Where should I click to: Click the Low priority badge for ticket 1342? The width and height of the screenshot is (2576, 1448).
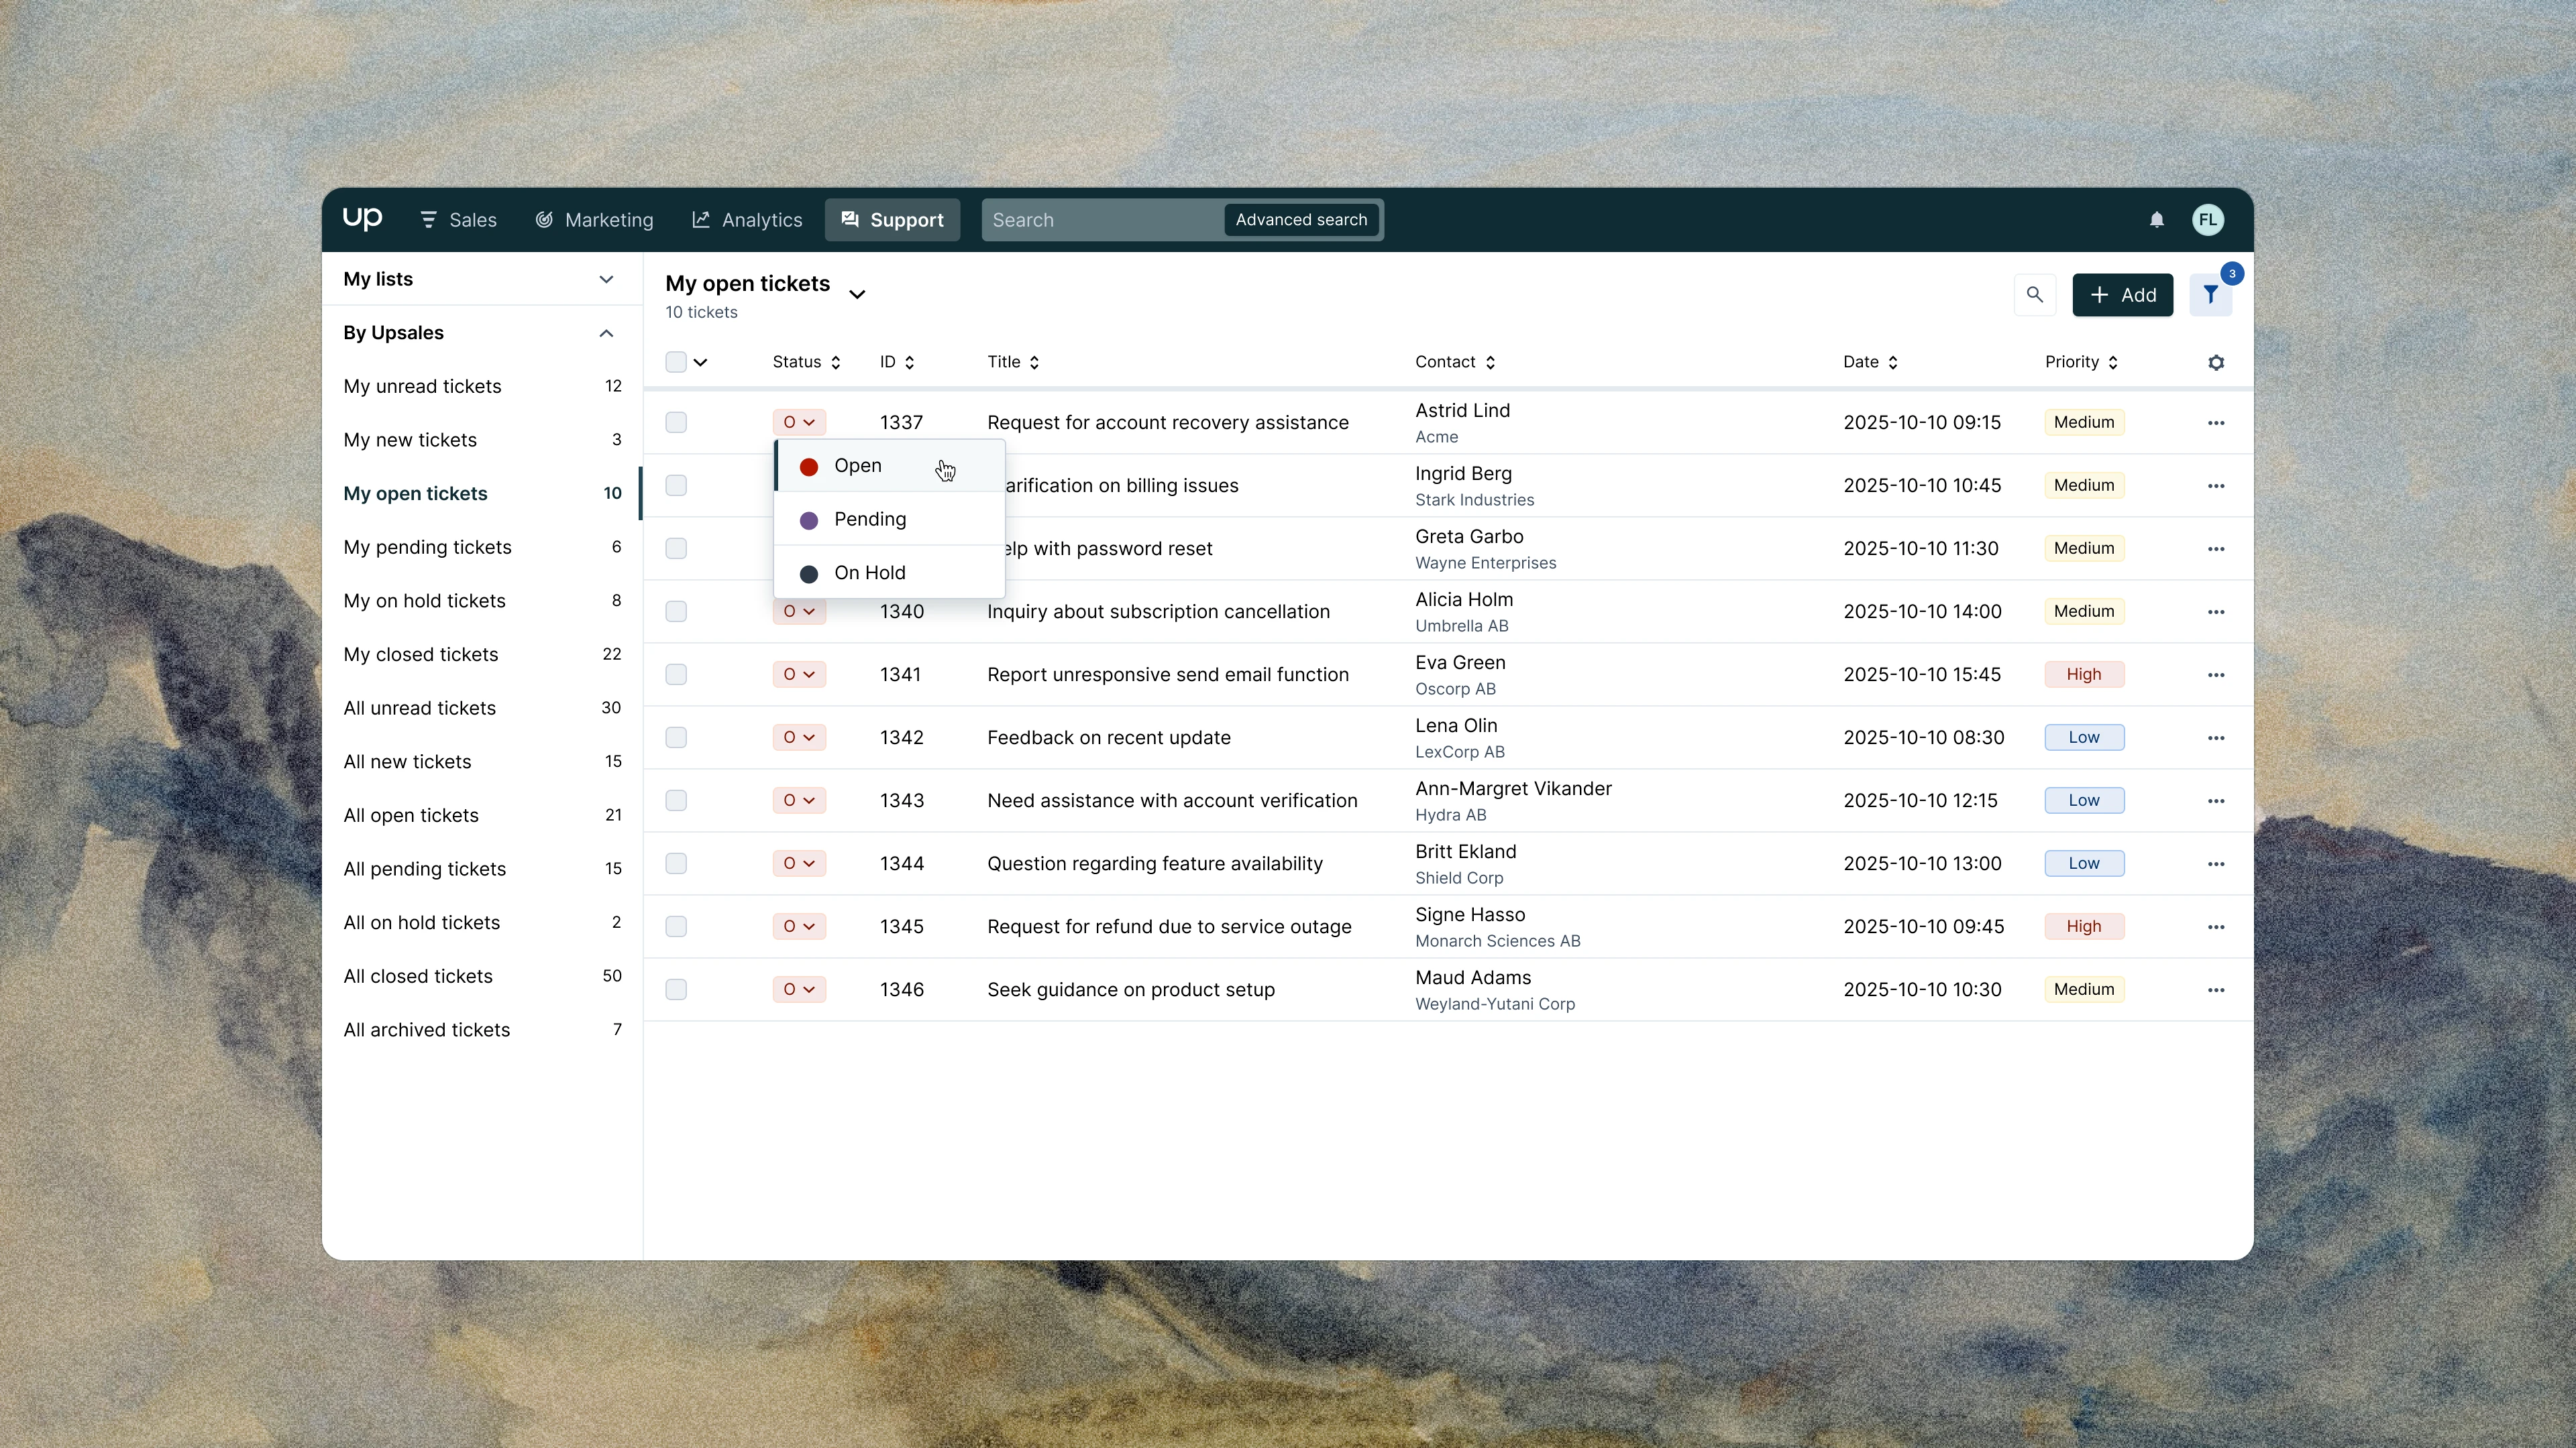point(2084,737)
